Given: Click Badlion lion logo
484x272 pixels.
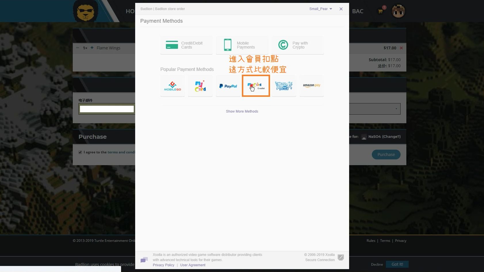Looking at the screenshot, I should [x=85, y=11].
